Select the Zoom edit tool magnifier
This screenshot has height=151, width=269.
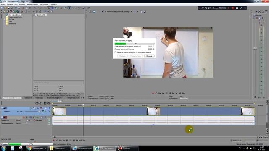[x=79, y=8]
